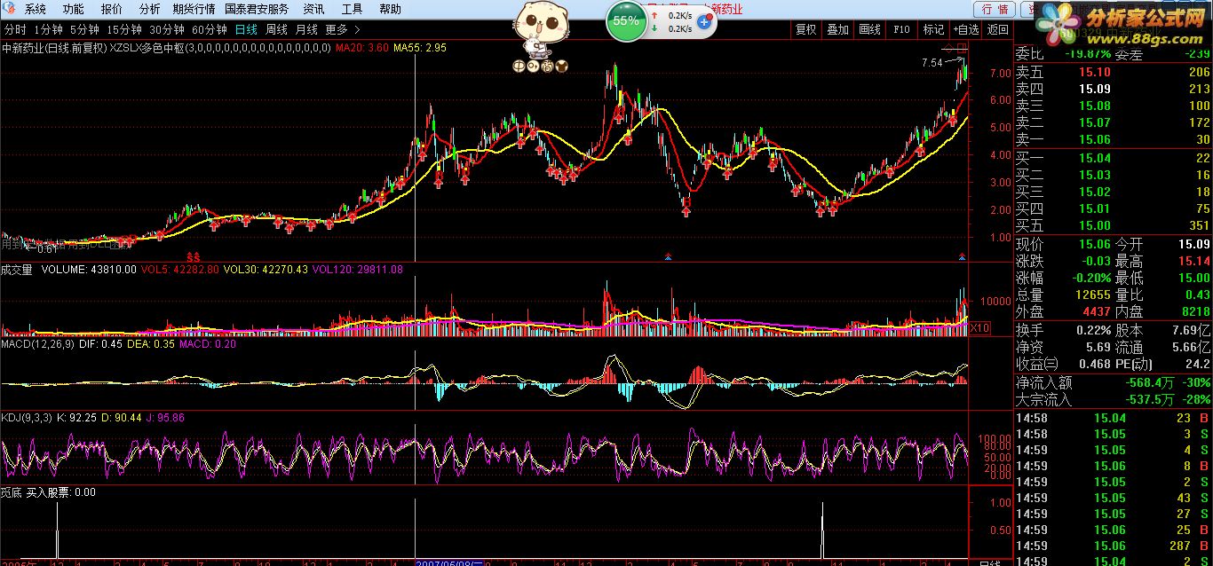Click the 卖一 15.06 order row

[1114, 139]
